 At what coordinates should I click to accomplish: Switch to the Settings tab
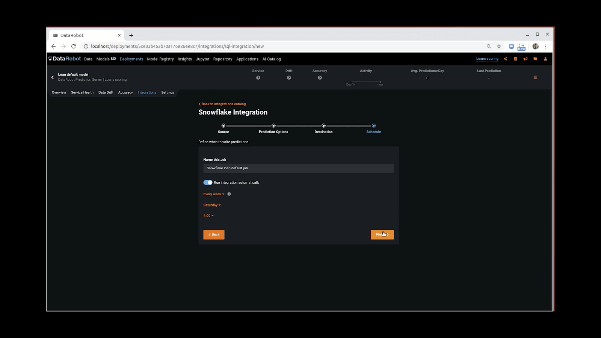click(x=168, y=92)
